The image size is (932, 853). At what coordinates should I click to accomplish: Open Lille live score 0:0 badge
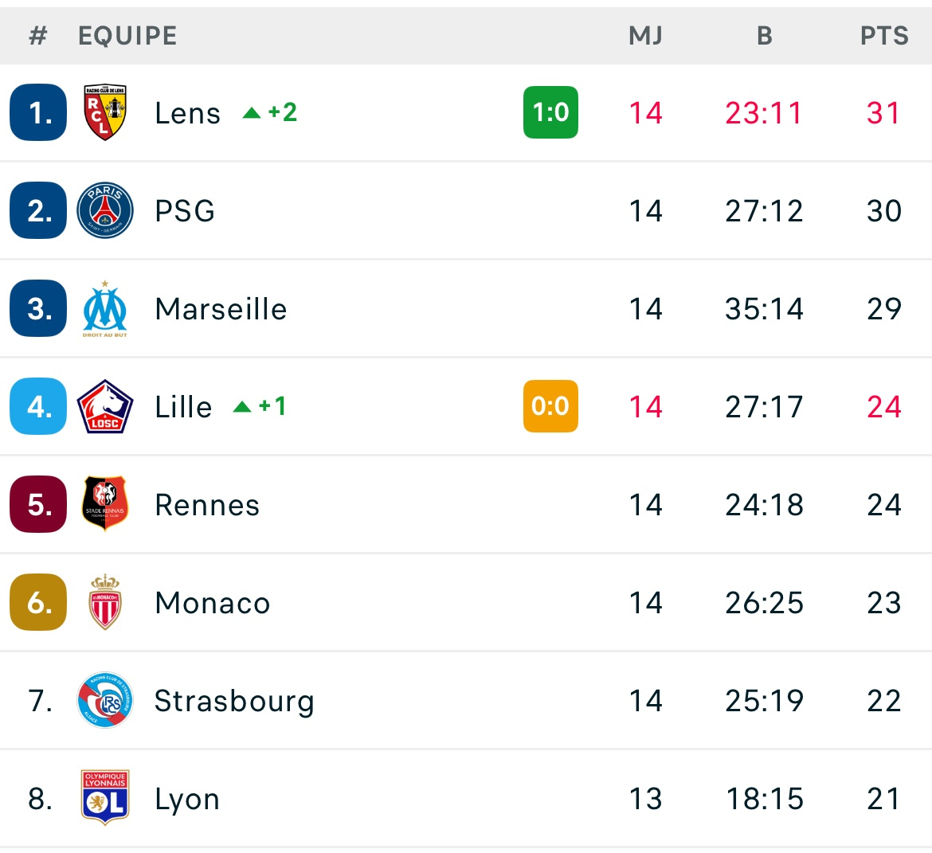pos(550,407)
